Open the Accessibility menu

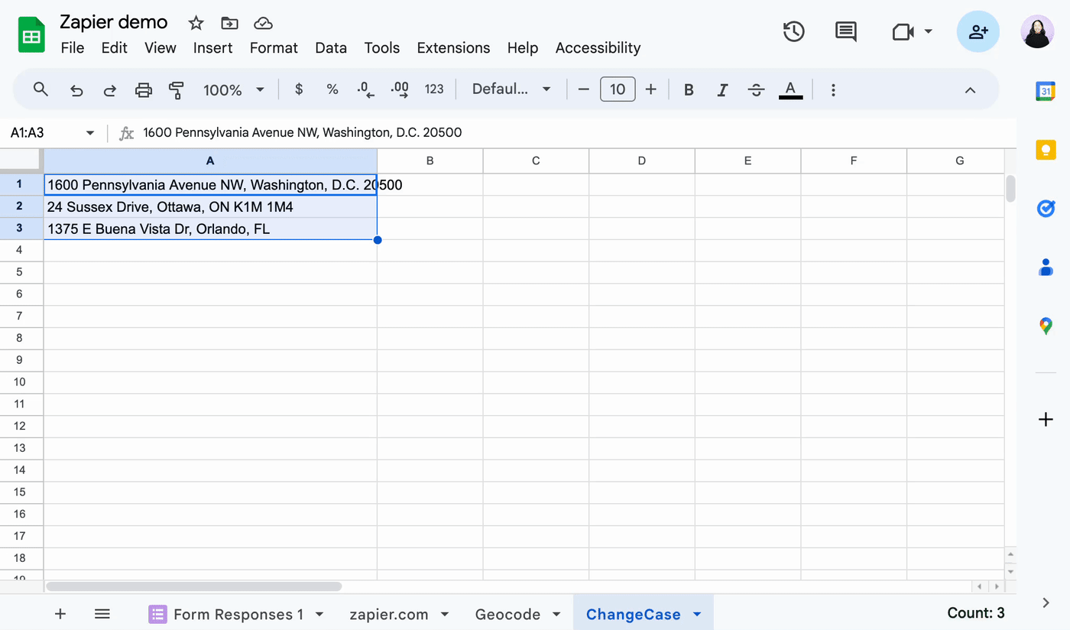click(598, 48)
